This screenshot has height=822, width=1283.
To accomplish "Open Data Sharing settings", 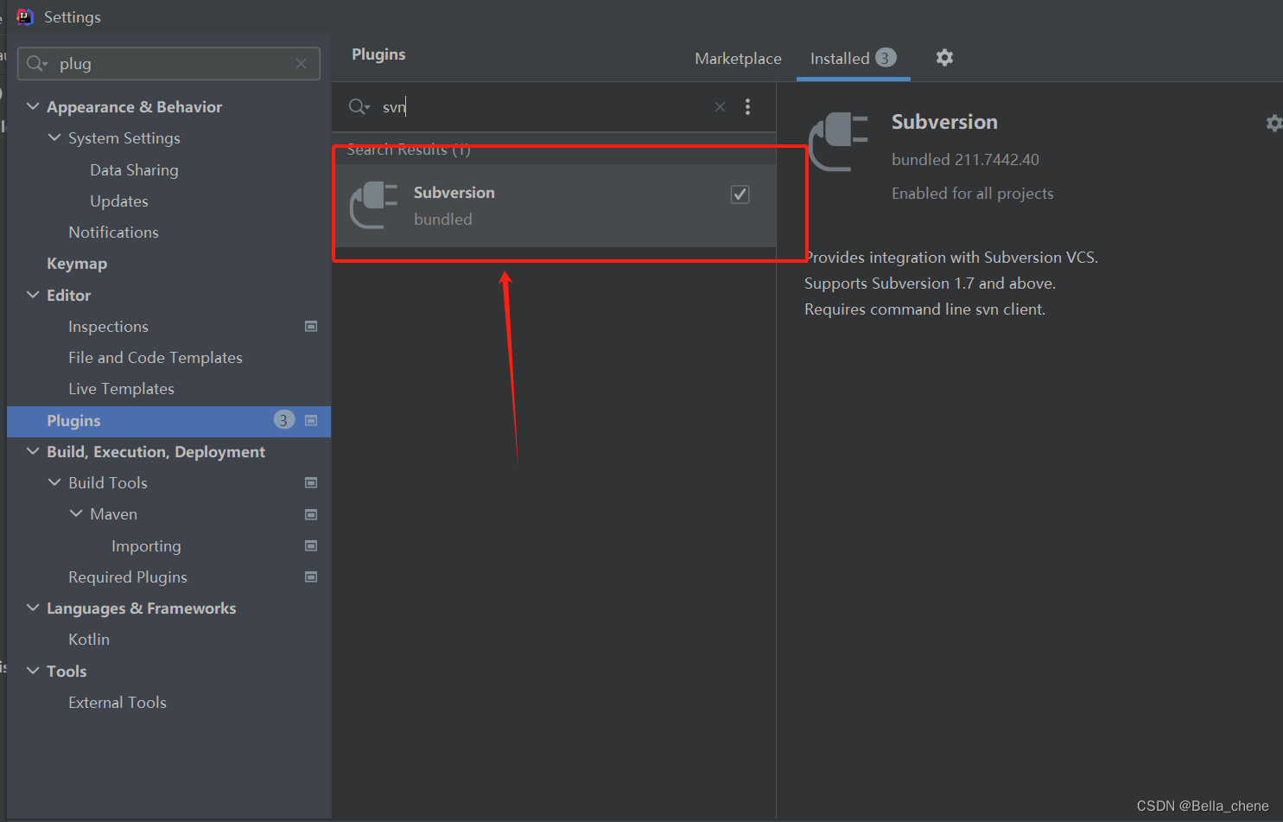I will coord(134,170).
